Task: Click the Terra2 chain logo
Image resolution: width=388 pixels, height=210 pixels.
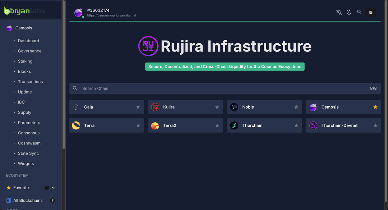Action: (x=155, y=125)
